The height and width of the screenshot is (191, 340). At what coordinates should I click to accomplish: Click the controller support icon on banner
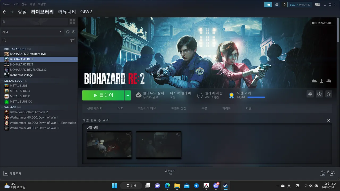click(329, 81)
